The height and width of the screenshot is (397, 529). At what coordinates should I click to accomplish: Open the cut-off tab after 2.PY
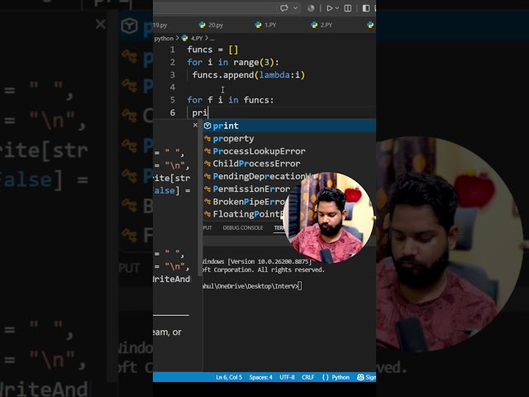click(x=370, y=25)
